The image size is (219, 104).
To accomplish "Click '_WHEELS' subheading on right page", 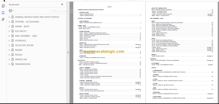I will [x=154, y=55].
